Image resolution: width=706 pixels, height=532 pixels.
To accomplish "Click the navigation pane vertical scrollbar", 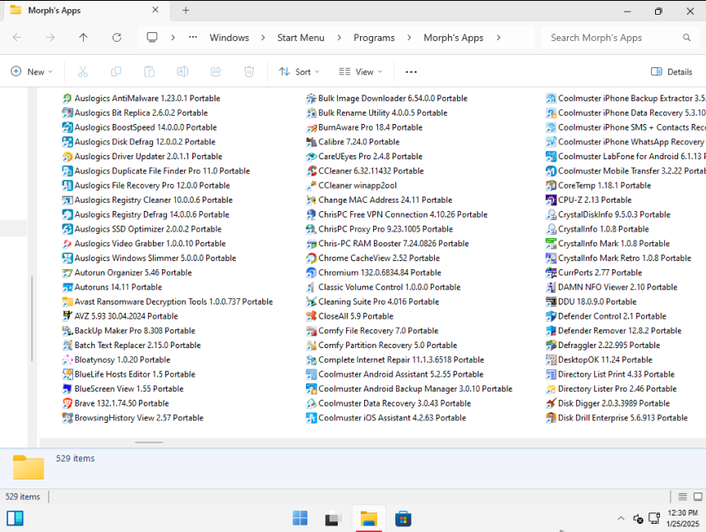I will point(31,318).
